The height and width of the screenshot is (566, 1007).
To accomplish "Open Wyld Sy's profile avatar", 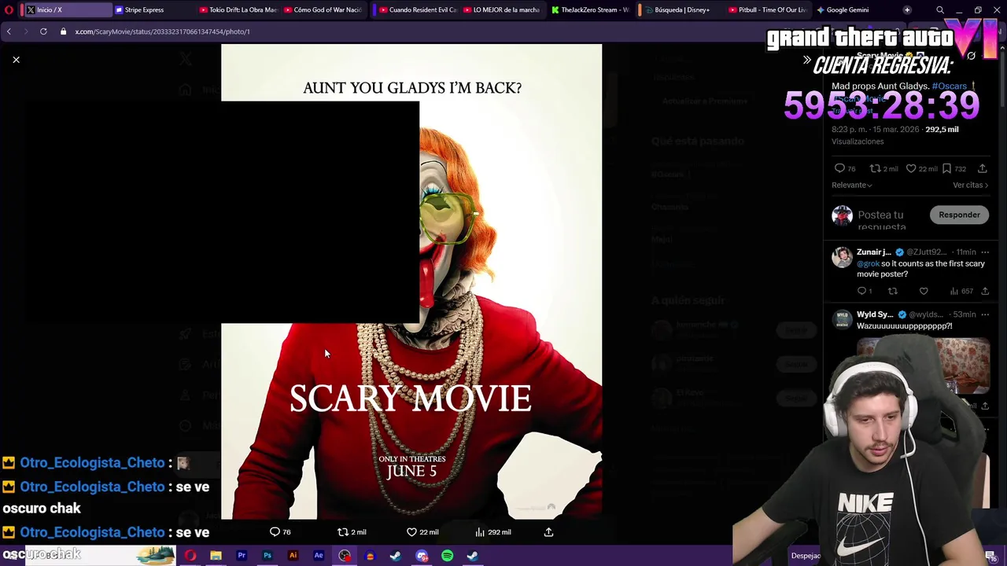I will coord(842,319).
